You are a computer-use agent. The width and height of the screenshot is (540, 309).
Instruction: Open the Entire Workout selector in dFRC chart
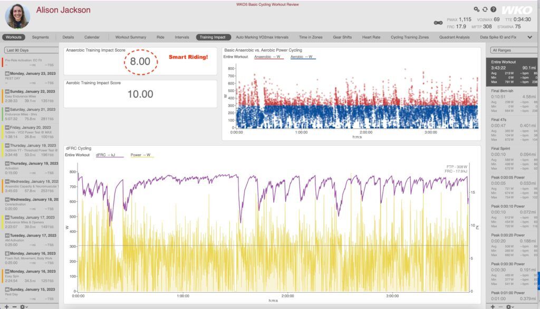tap(77, 155)
